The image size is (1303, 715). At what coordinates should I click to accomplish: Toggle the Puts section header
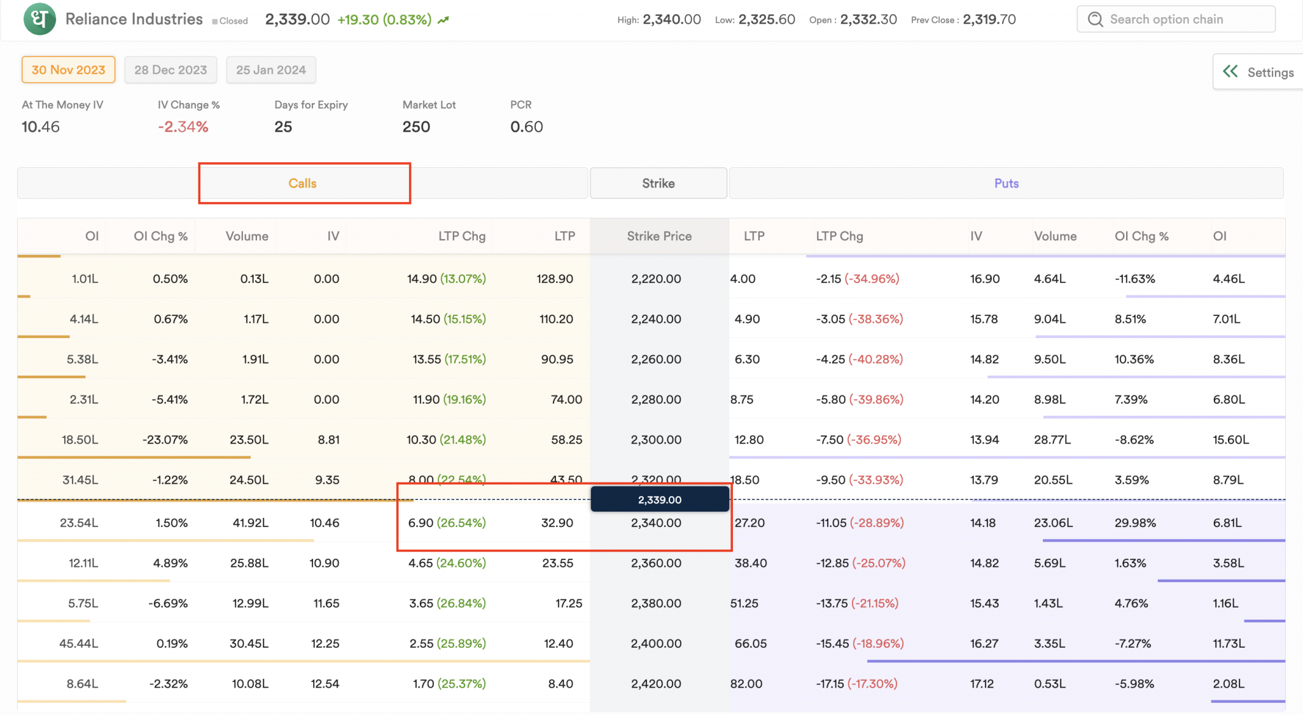[1006, 183]
